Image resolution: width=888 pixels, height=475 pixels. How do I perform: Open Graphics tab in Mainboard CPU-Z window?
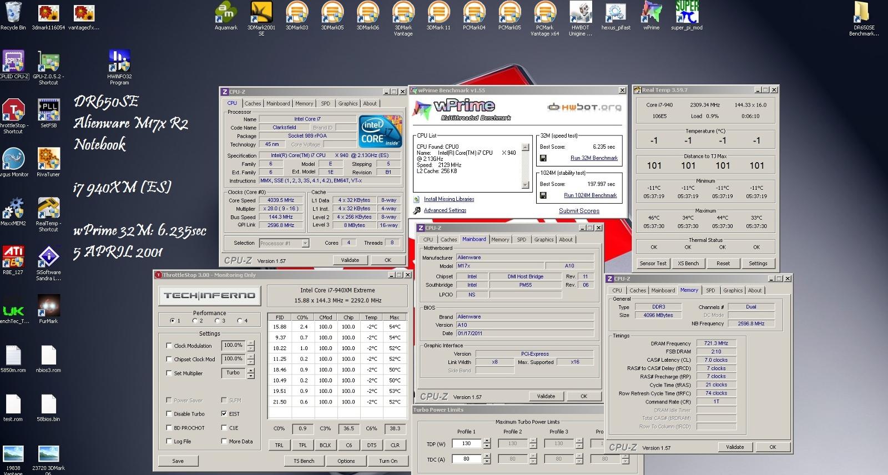544,240
